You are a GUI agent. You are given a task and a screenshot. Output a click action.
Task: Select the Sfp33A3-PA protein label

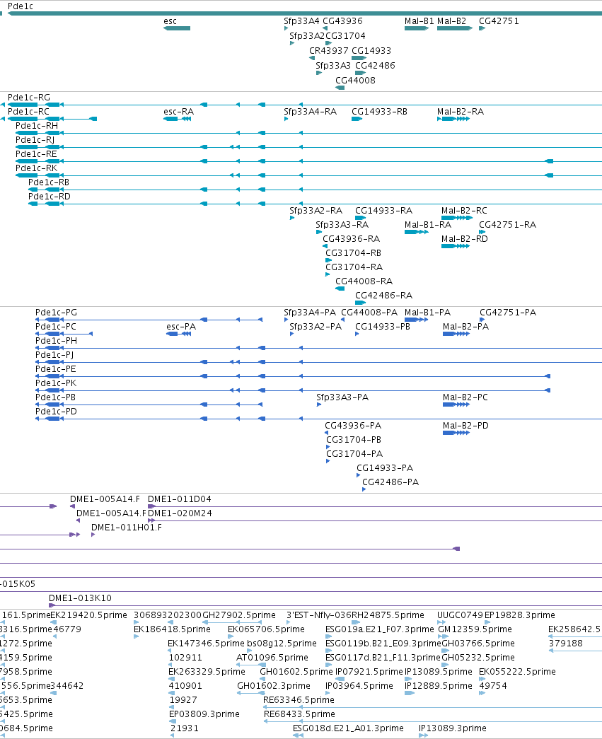[x=342, y=397]
